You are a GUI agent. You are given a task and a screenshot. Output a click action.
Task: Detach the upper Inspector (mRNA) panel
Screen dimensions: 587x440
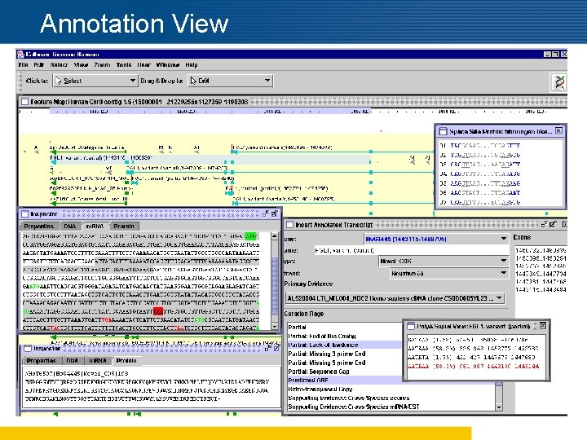click(x=266, y=213)
